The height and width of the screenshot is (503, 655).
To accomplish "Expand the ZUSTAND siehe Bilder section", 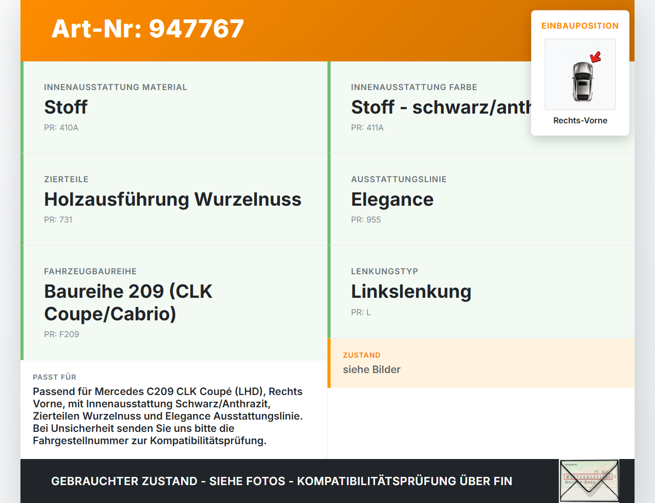I will point(372,363).
